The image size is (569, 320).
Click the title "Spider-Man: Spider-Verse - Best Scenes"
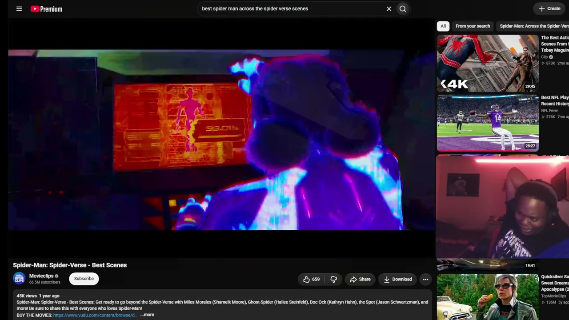pyautogui.click(x=70, y=265)
